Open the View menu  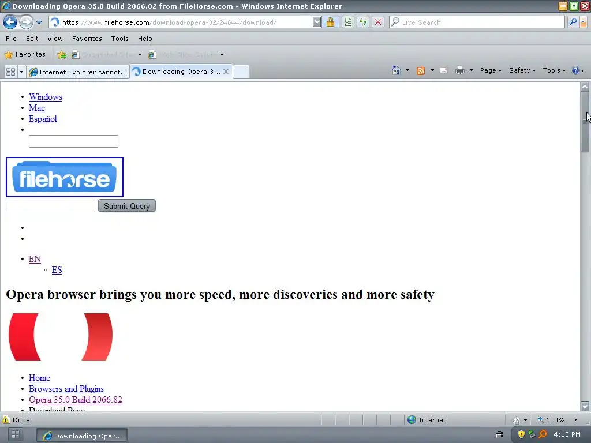click(x=55, y=39)
